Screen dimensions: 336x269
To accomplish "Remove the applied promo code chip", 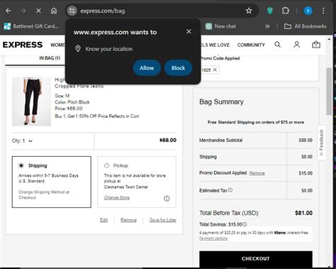I will pyautogui.click(x=215, y=70).
